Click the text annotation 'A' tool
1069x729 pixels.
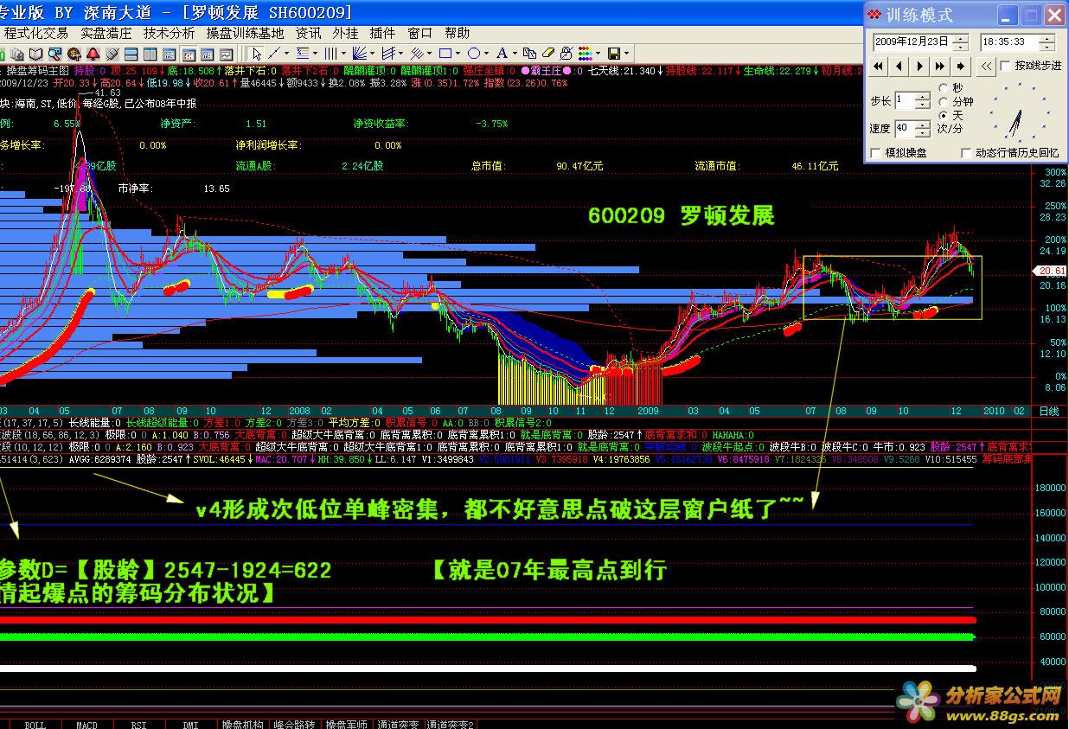coord(502,53)
